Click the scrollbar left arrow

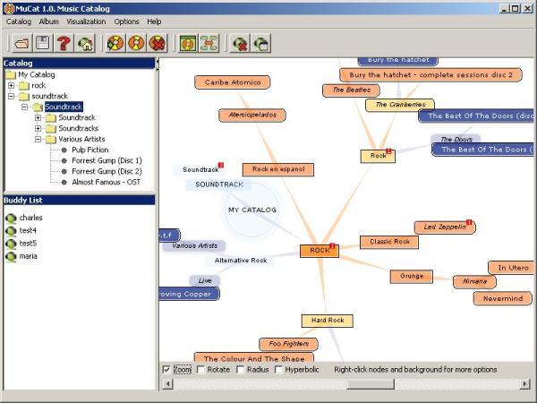(x=167, y=384)
